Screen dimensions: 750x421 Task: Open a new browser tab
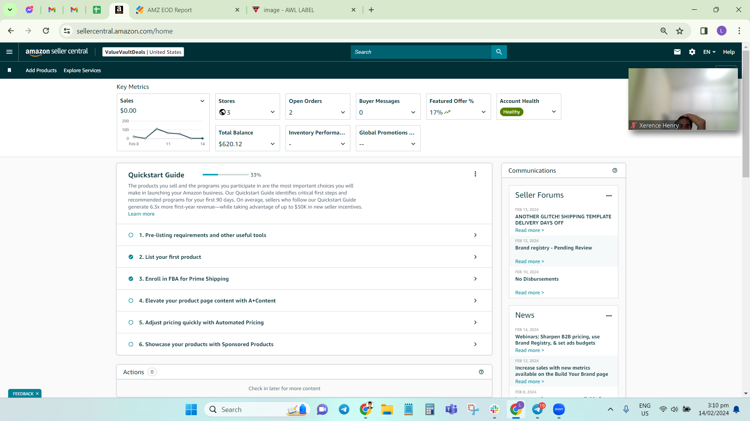(x=371, y=10)
